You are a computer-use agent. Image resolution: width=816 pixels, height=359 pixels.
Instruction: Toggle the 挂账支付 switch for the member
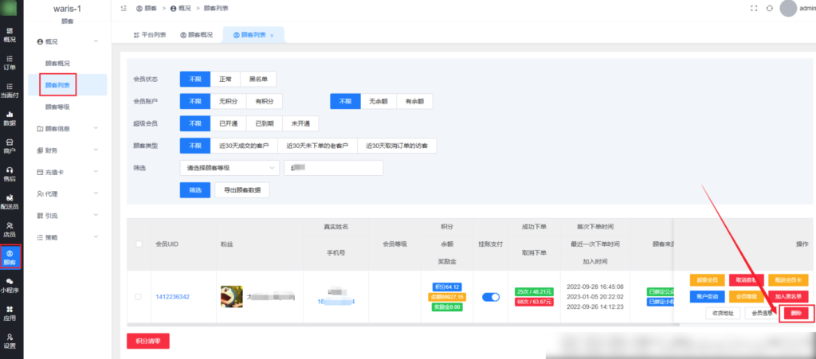click(x=491, y=297)
